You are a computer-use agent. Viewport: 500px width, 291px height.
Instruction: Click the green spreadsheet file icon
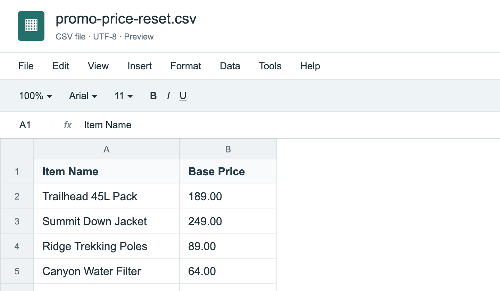[31, 26]
